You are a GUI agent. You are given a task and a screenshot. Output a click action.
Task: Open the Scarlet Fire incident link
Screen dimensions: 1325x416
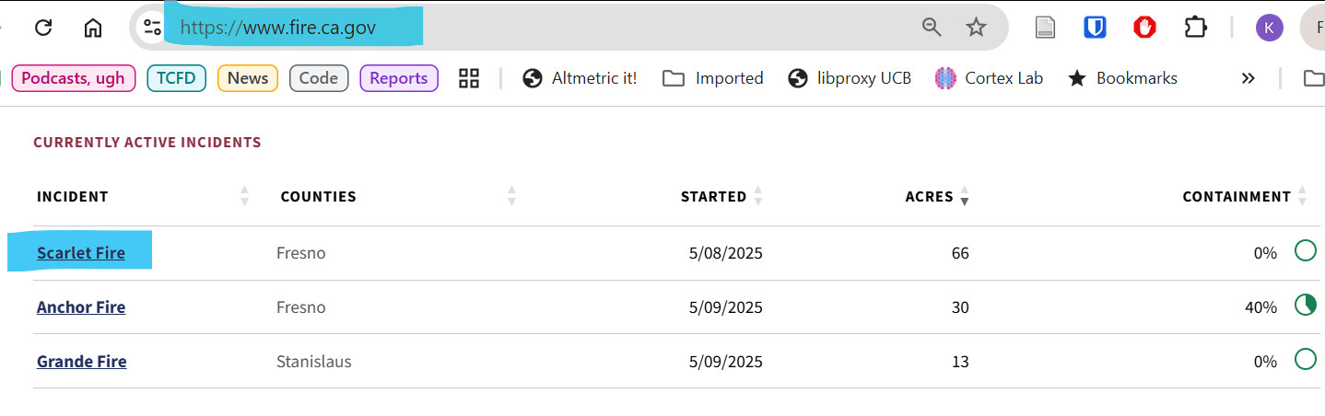(81, 253)
